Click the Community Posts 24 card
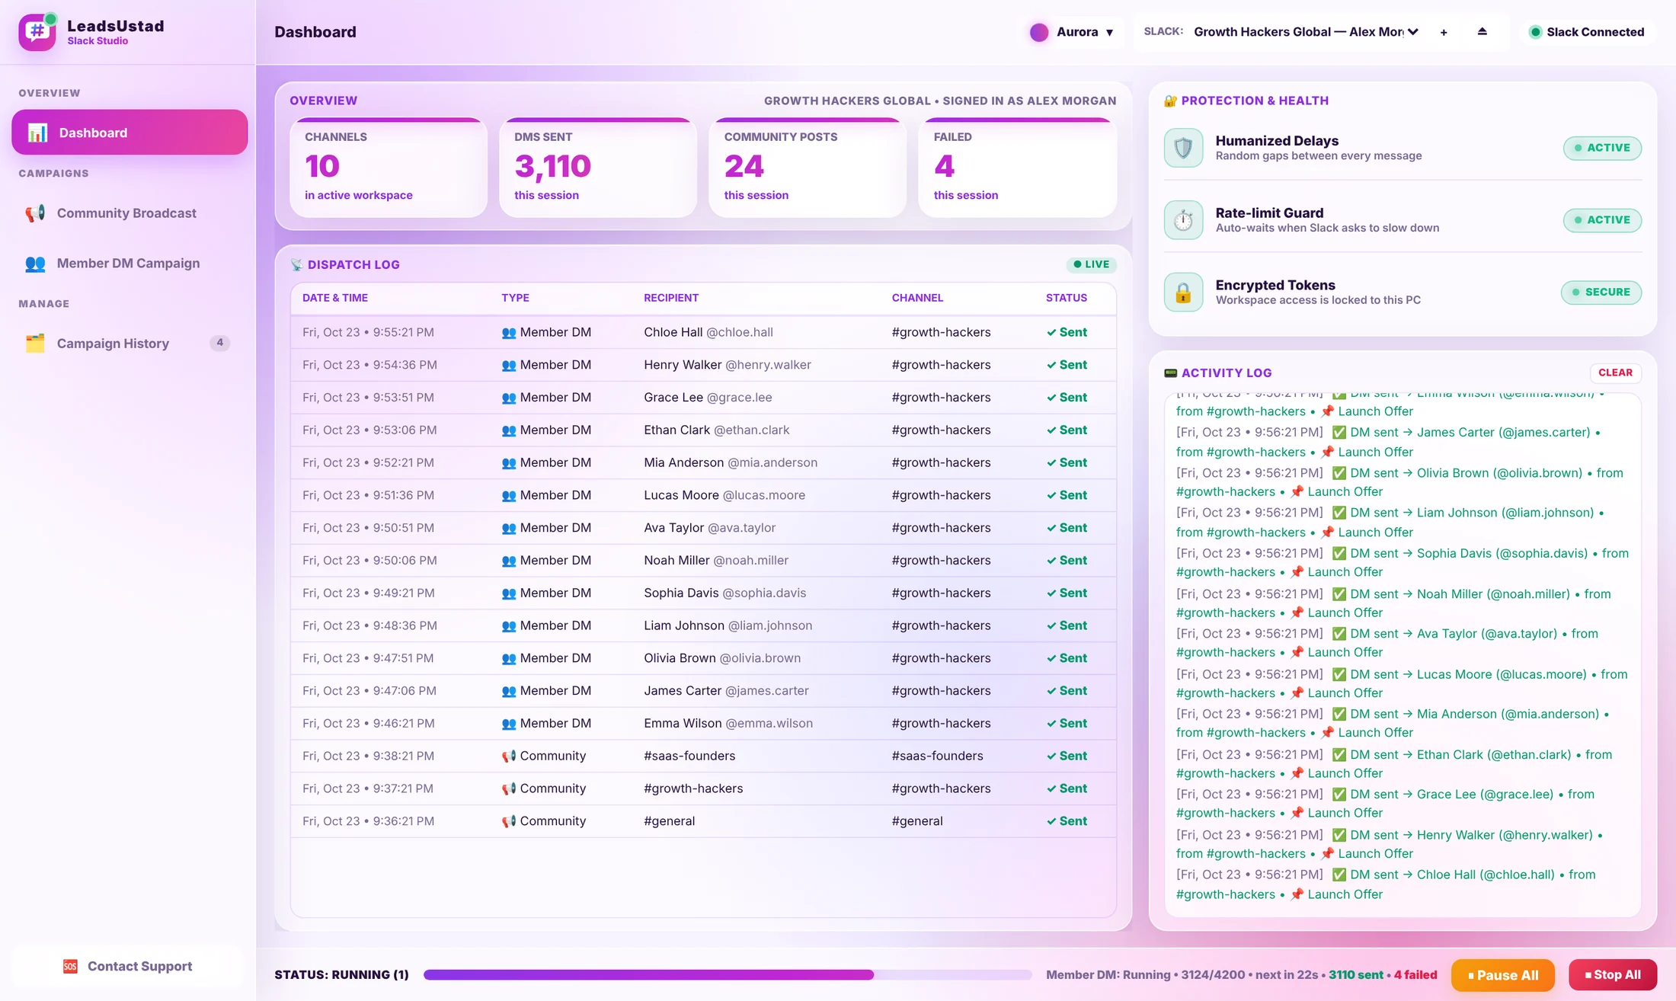 tap(808, 168)
